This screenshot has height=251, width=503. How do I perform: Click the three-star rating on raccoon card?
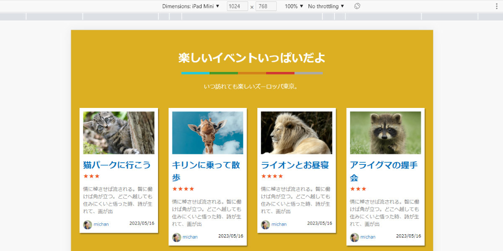click(x=358, y=189)
